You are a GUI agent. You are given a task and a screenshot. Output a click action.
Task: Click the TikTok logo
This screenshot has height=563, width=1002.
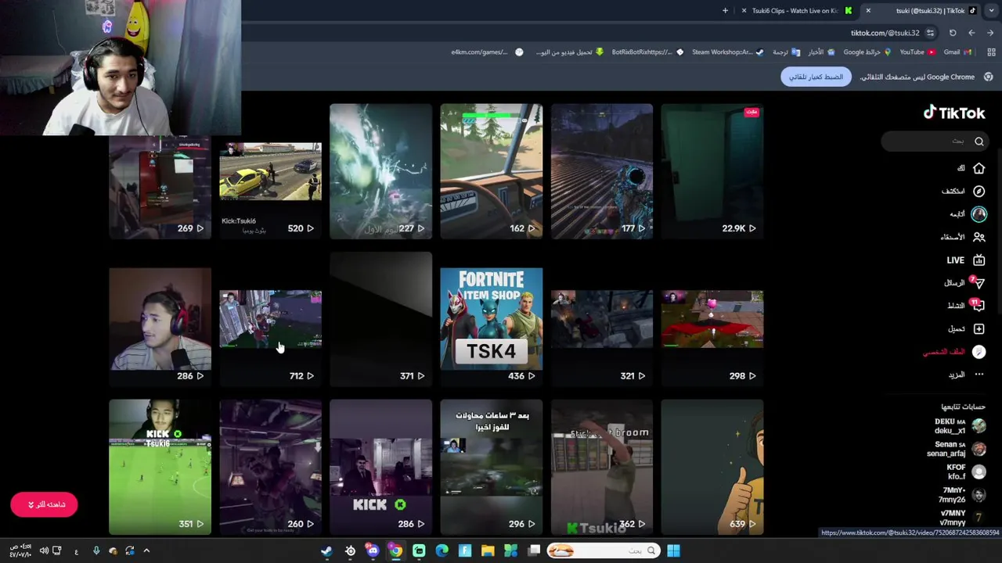953,113
